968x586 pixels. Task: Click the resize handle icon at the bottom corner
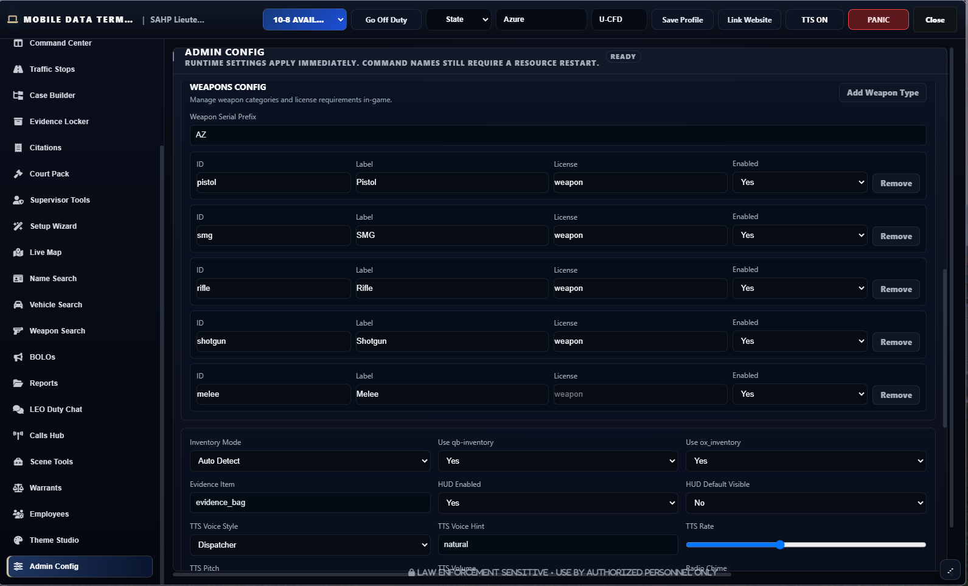(x=950, y=571)
